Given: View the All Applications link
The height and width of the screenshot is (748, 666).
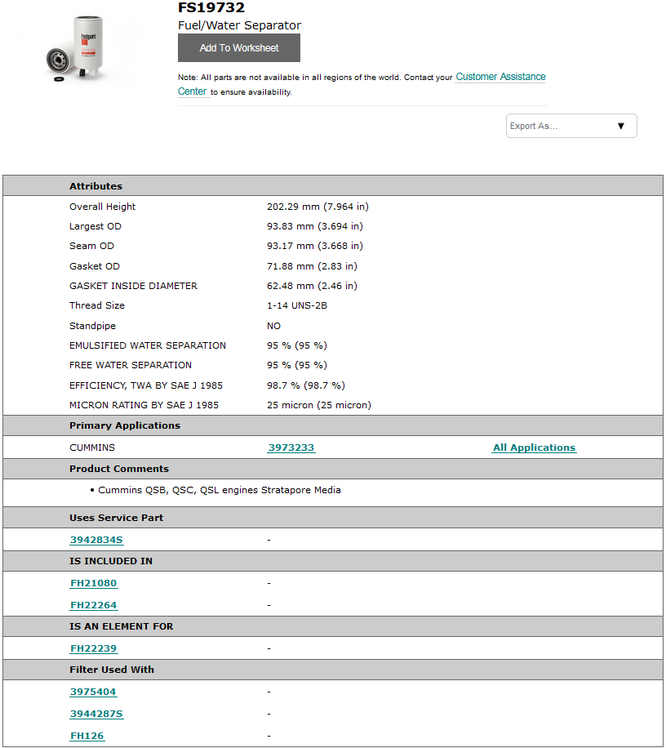Looking at the screenshot, I should point(534,447).
